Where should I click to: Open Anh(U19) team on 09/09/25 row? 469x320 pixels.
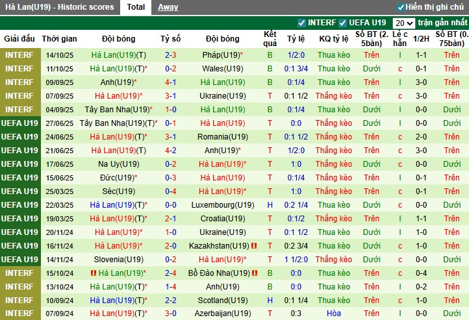pos(118,82)
